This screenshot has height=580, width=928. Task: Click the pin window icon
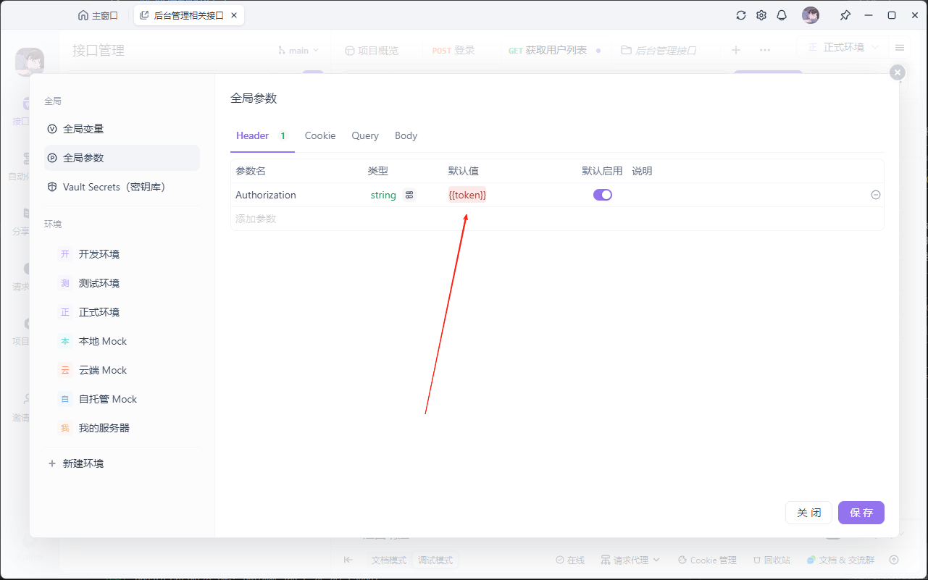click(x=845, y=15)
